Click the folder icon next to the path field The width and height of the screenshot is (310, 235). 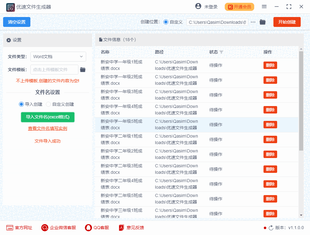click(x=263, y=22)
